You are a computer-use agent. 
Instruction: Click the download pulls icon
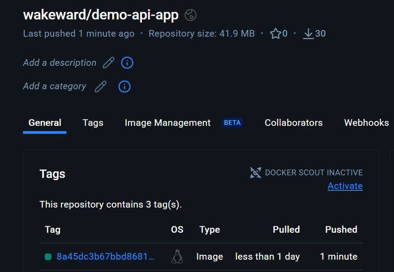tap(308, 33)
